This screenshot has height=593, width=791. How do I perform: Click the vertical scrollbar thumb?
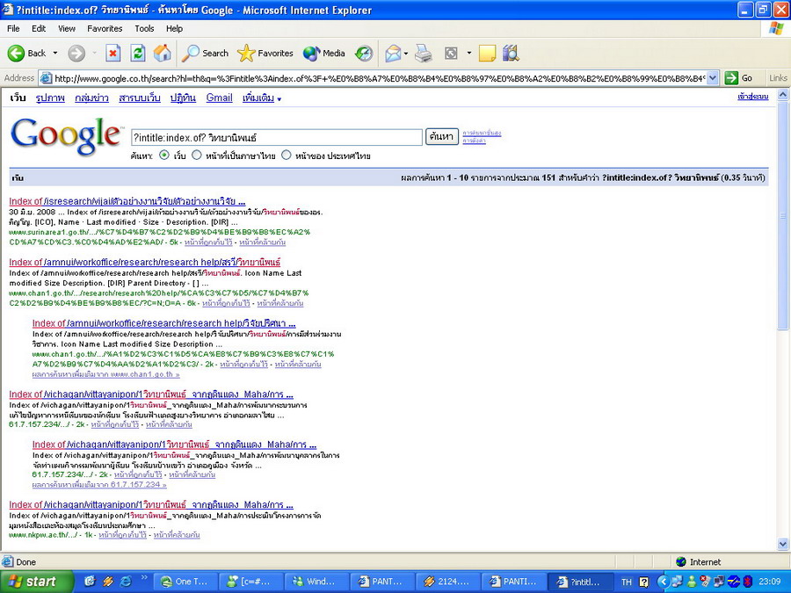(783, 215)
